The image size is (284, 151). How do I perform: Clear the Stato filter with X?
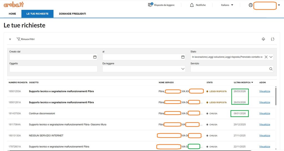[266, 57]
